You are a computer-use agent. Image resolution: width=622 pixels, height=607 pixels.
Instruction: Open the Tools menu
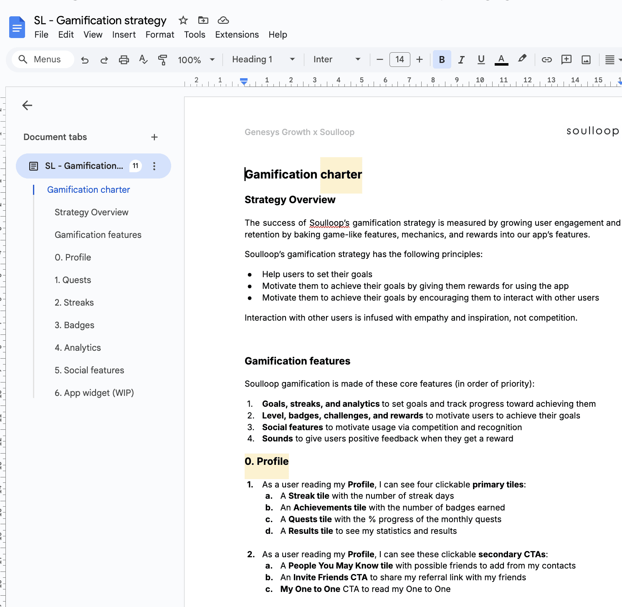pos(195,35)
